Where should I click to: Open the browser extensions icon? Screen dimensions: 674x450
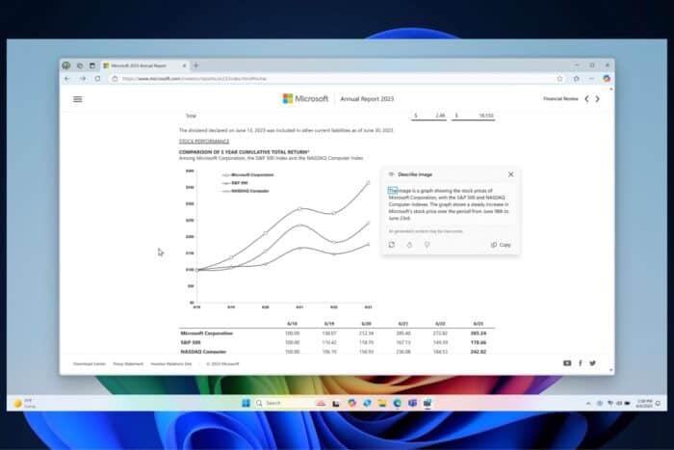pyautogui.click(x=576, y=79)
